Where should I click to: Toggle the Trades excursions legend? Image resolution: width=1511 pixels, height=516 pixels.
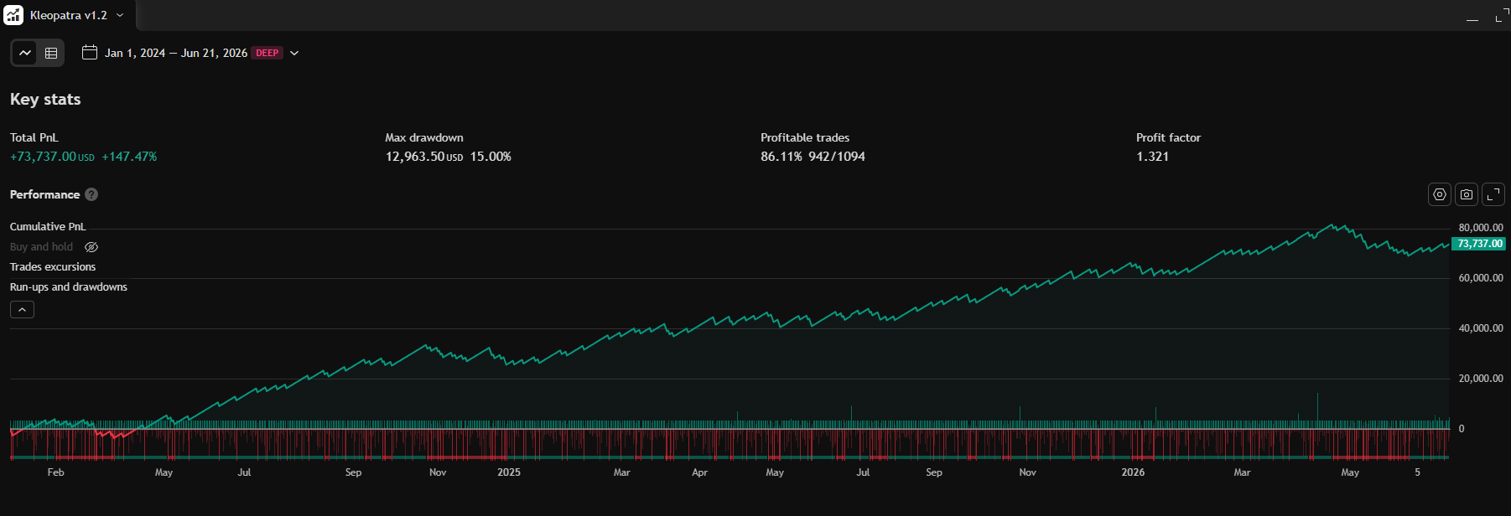pyautogui.click(x=53, y=267)
